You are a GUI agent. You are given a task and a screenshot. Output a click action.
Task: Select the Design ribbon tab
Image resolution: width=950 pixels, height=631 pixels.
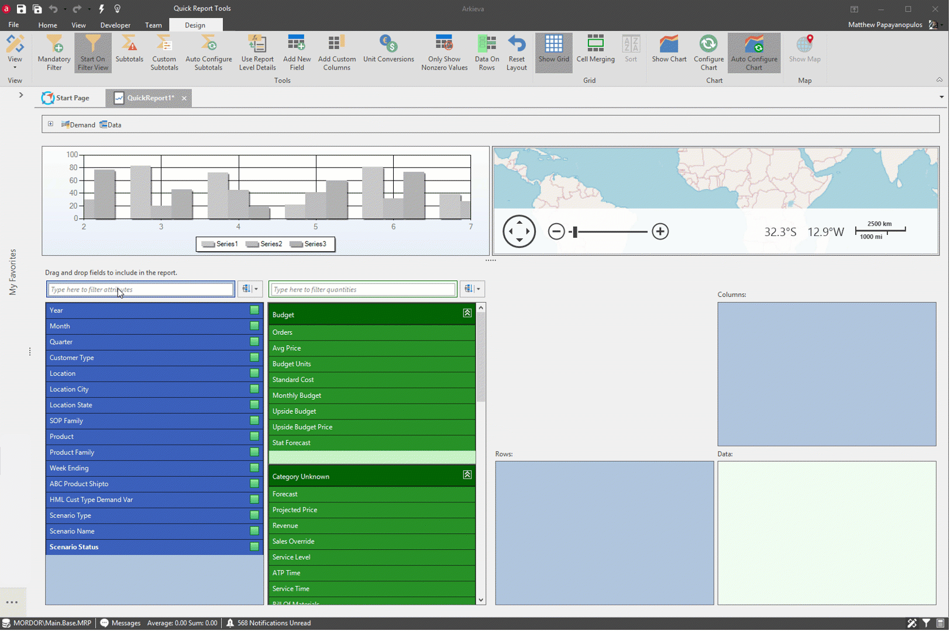(195, 25)
